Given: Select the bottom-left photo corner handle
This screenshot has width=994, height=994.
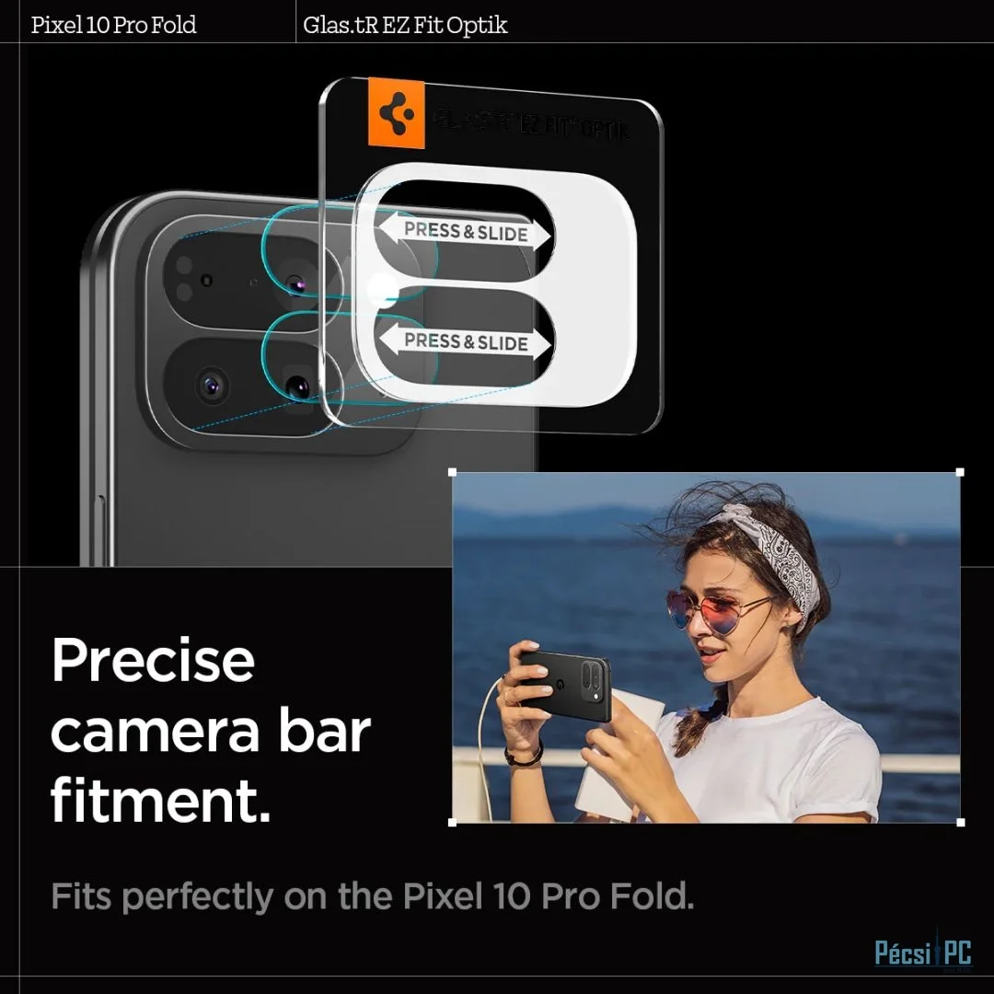Looking at the screenshot, I should [x=452, y=822].
